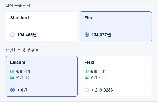This screenshot has height=102, width=158.
Task: Click the refundable ticket icon under Leisure
Action: [x=12, y=71]
